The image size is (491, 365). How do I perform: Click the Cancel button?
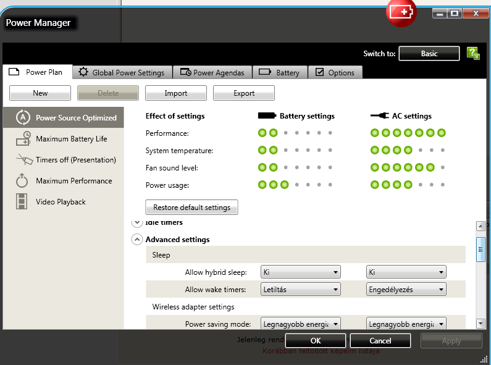(x=380, y=340)
